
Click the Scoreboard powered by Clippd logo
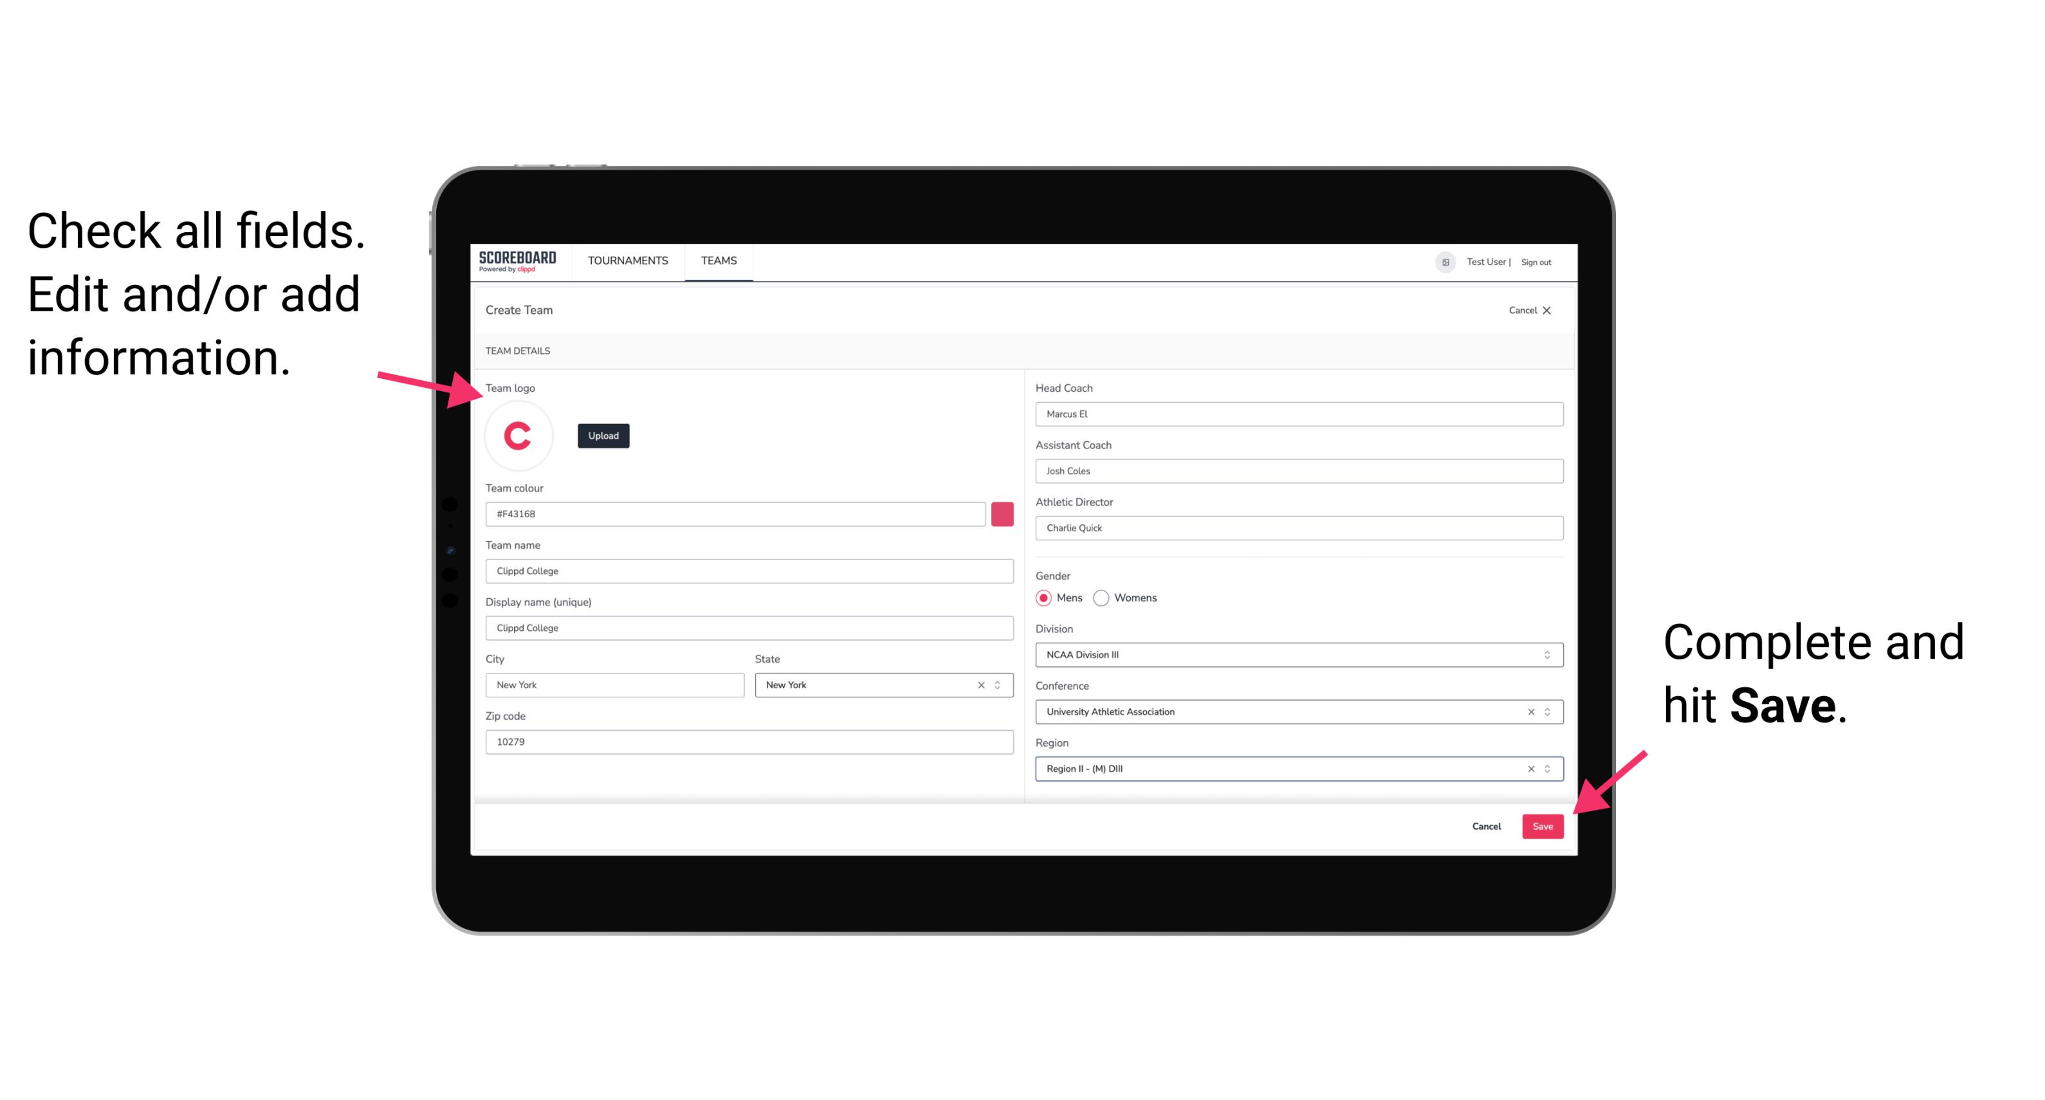click(518, 261)
